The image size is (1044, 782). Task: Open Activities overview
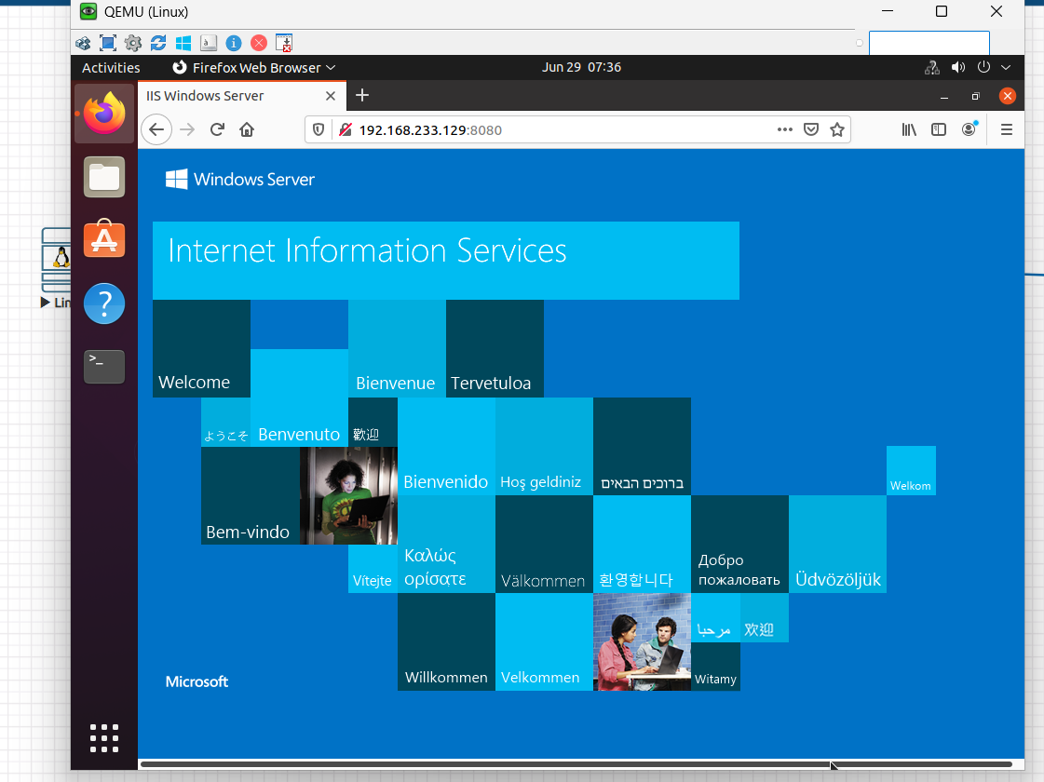pos(111,67)
